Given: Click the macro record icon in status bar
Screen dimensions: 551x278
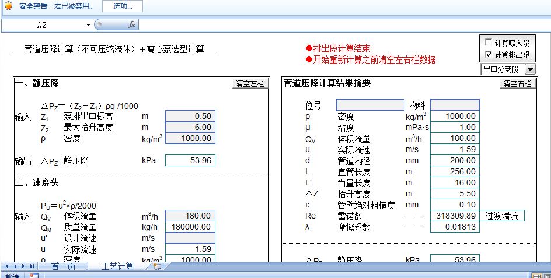Looking at the screenshot, I should (x=34, y=276).
